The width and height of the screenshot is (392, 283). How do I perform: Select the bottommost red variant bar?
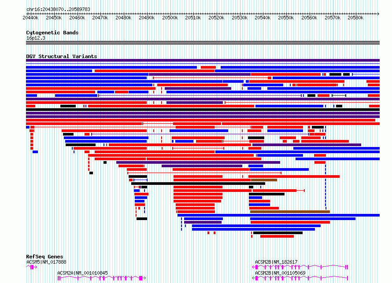point(277,236)
